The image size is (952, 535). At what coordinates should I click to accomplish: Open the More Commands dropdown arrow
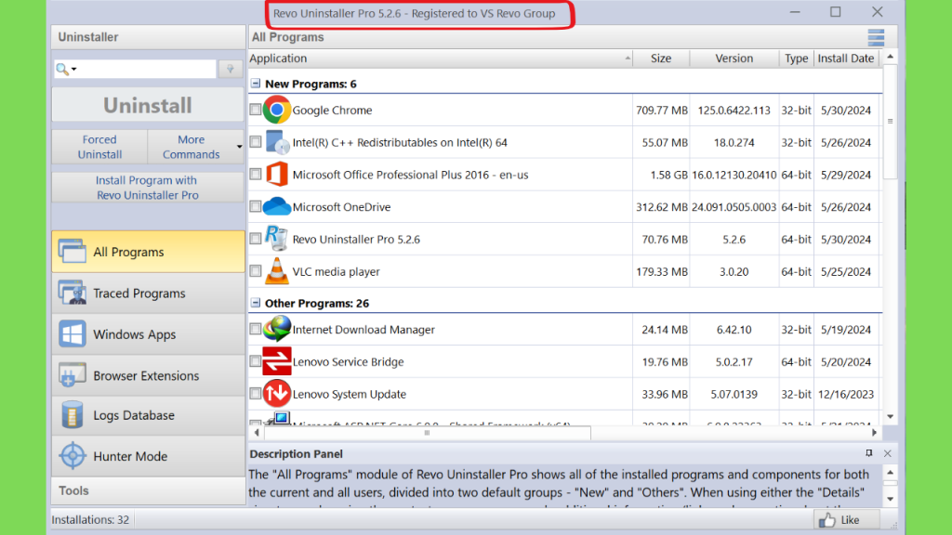tap(239, 147)
